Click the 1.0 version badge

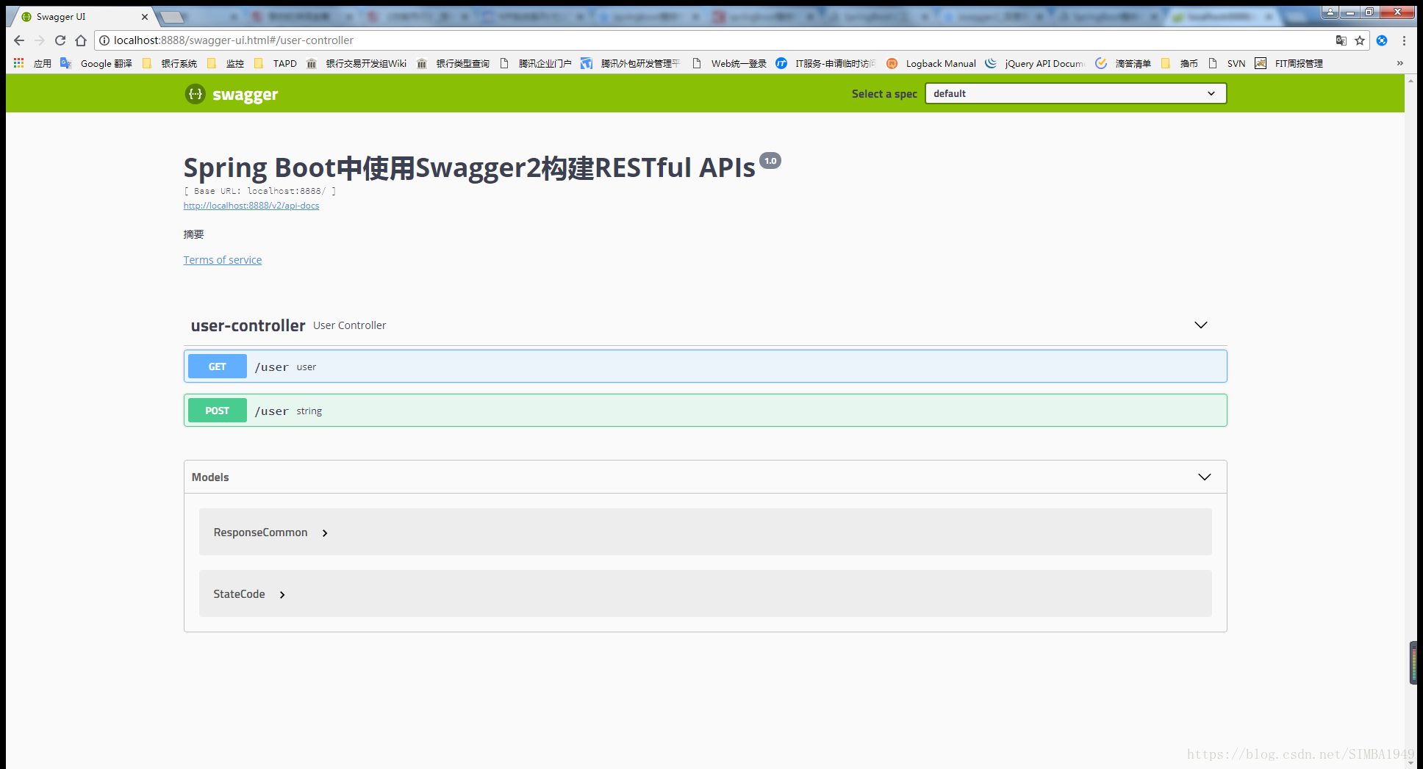tap(770, 161)
